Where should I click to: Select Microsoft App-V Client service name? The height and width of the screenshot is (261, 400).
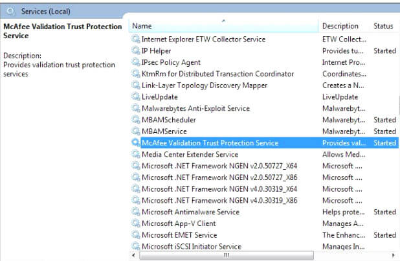[x=179, y=223]
